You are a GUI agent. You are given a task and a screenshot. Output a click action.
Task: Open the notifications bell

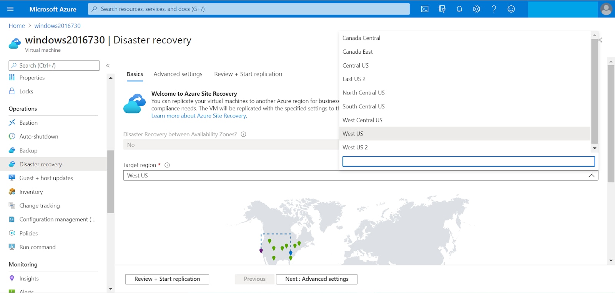pos(459,9)
